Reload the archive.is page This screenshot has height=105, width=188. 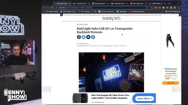(52, 8)
